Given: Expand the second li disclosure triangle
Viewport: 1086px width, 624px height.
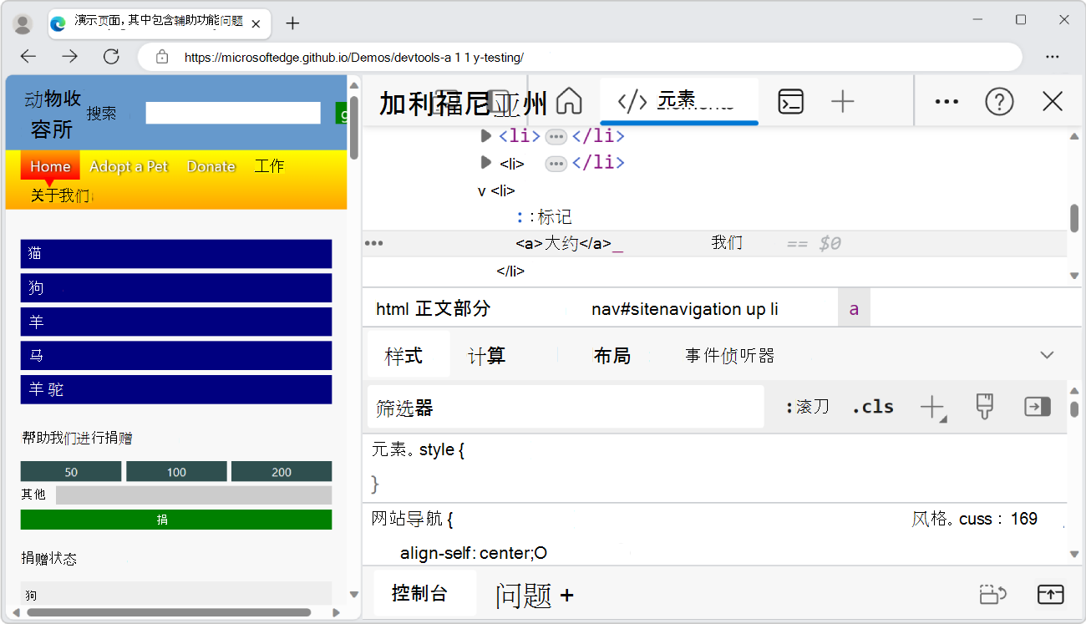Looking at the screenshot, I should pyautogui.click(x=487, y=163).
